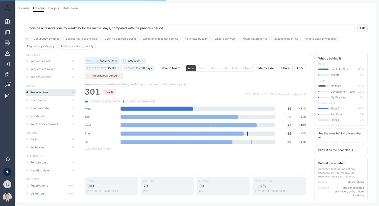Screen dimensions: 379x206
Task: Open the dashboard layout icon in sidebar
Action: pyautogui.click(x=7, y=22)
